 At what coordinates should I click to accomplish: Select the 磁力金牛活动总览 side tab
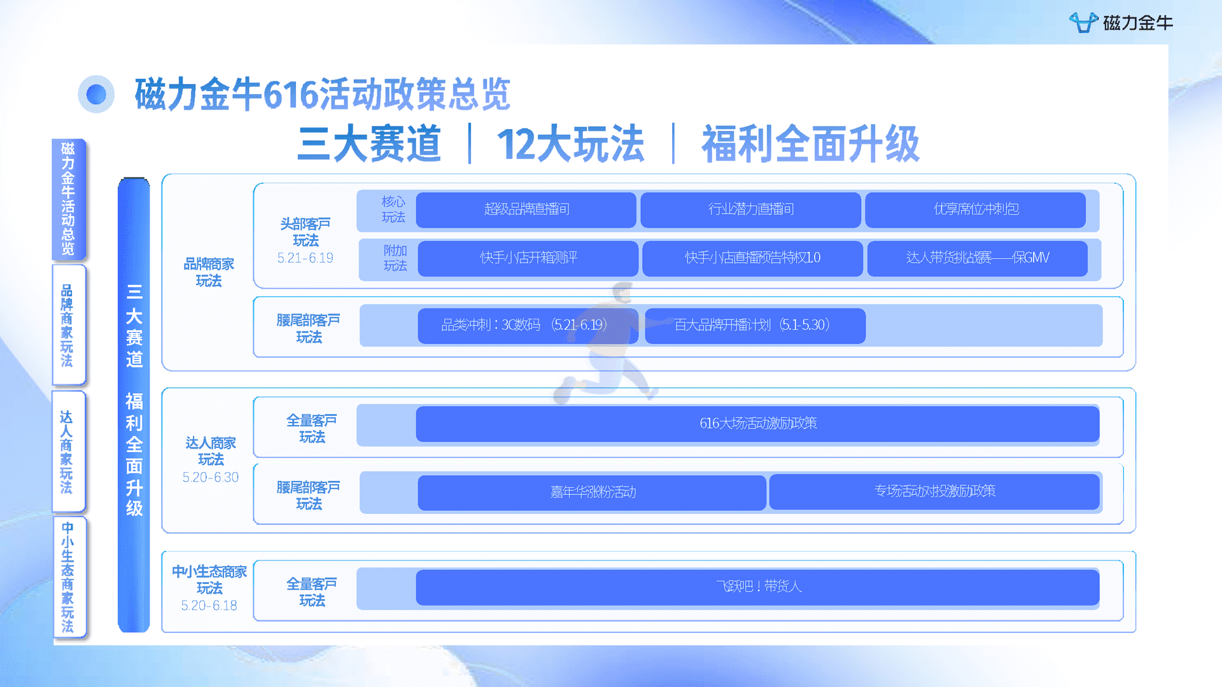pyautogui.click(x=68, y=199)
